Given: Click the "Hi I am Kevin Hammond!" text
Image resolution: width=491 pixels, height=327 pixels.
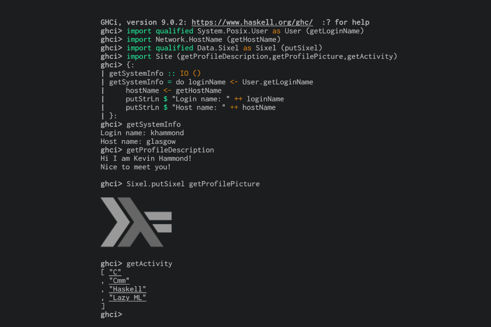Looking at the screenshot, I should (x=146, y=159).
